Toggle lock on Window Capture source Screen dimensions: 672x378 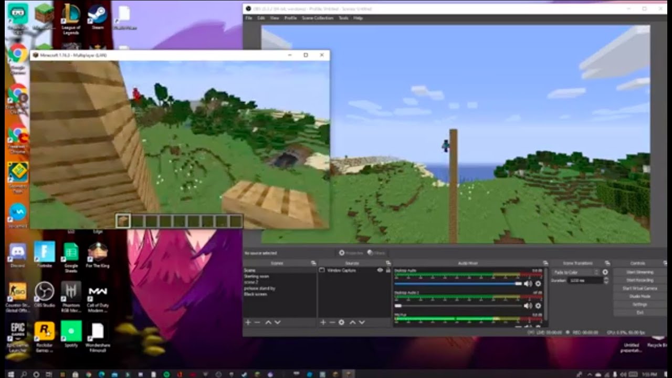388,270
